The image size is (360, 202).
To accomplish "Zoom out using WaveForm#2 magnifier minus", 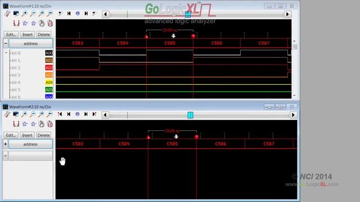I will 33,114.
